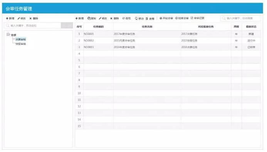Collapse the 全部 tree node
The image size is (267, 152).
[x=8, y=35]
